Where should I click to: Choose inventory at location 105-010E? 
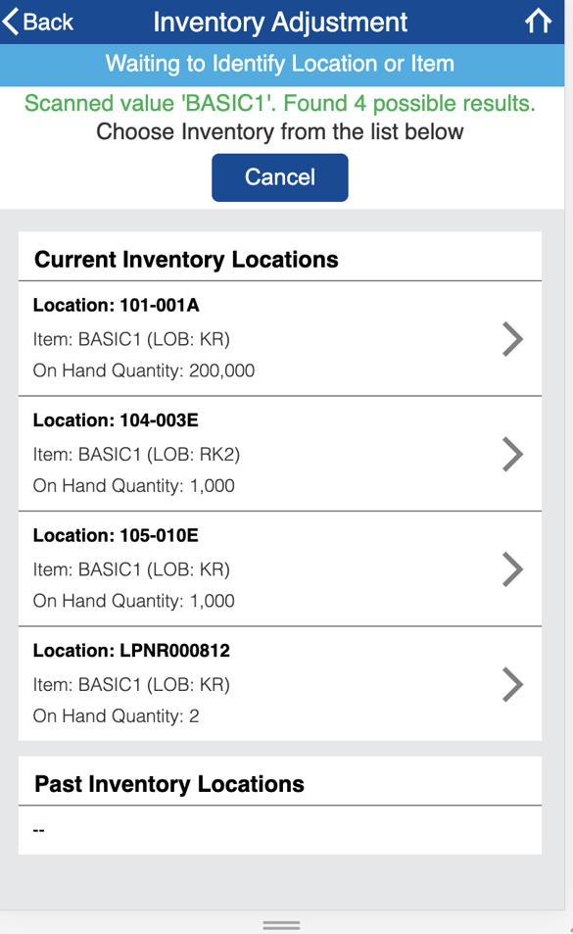tap(279, 568)
